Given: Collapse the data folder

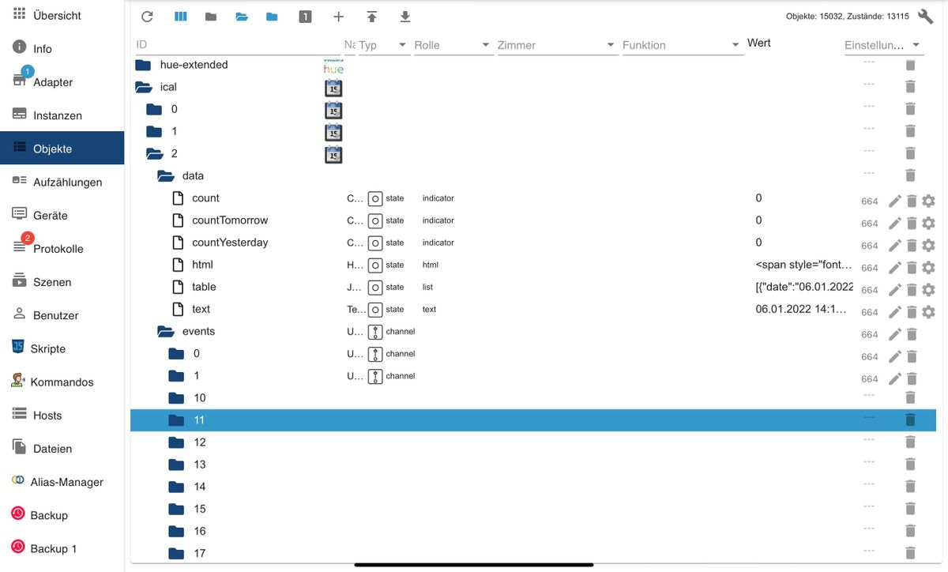Looking at the screenshot, I should (x=165, y=175).
